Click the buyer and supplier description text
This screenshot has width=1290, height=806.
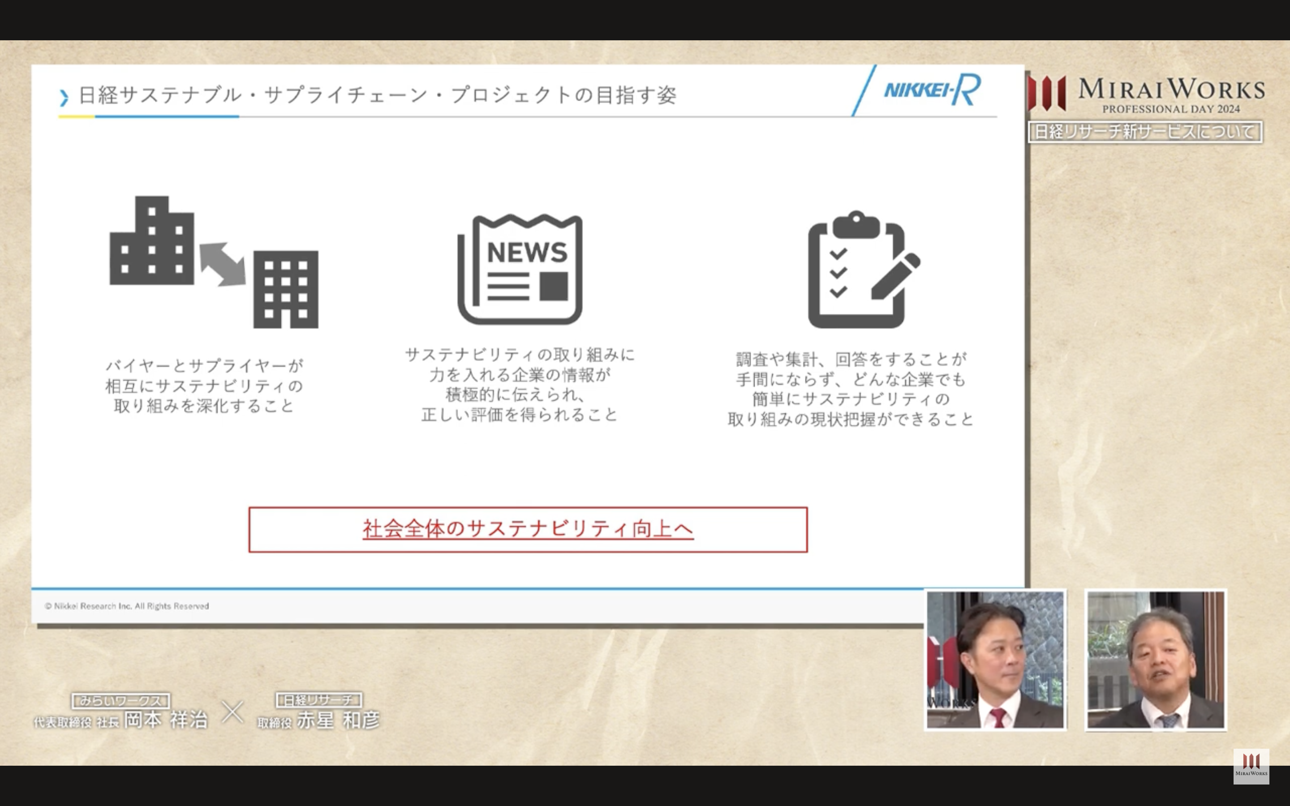point(204,386)
